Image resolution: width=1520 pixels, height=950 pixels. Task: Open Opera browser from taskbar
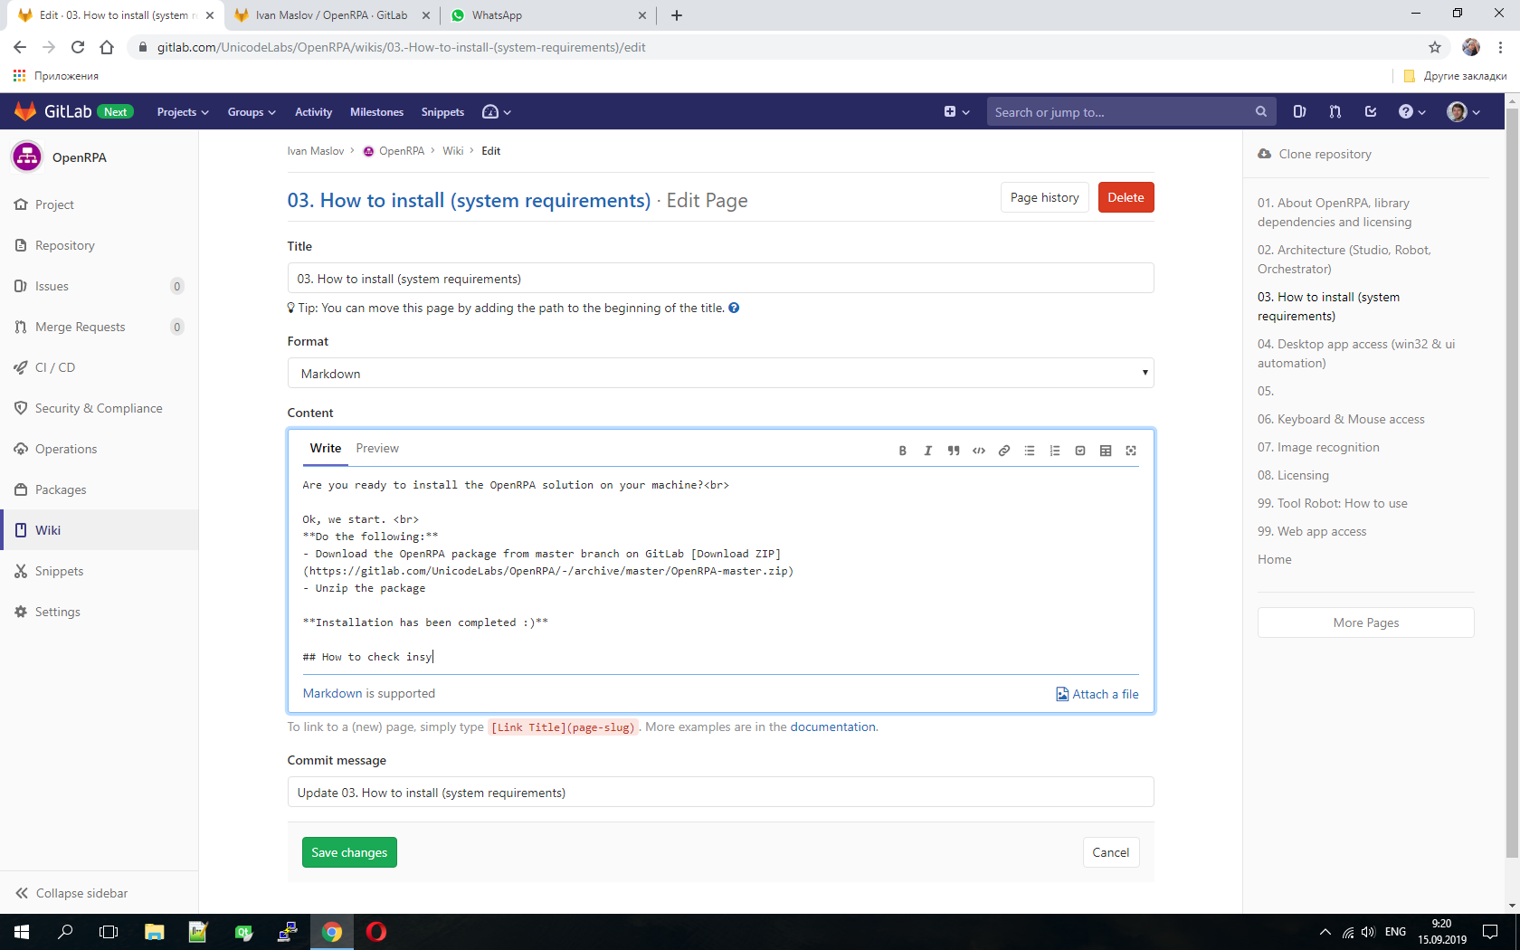[376, 932]
